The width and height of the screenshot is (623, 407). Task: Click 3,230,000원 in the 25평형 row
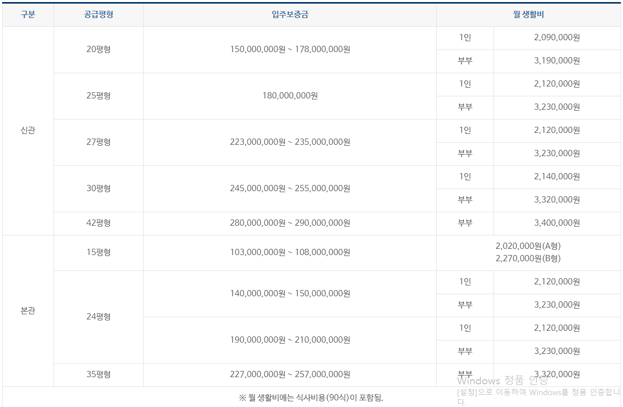pyautogui.click(x=557, y=107)
